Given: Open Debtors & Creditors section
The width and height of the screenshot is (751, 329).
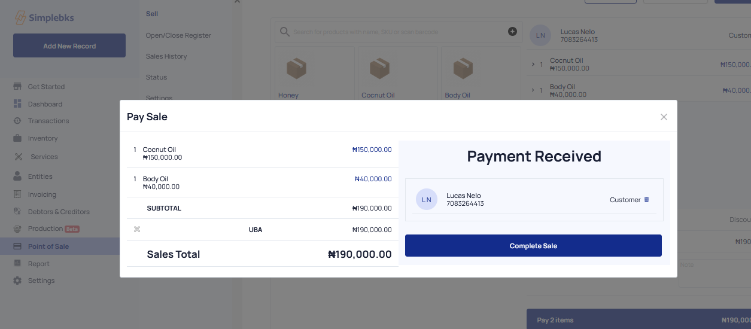Looking at the screenshot, I should pyautogui.click(x=59, y=212).
